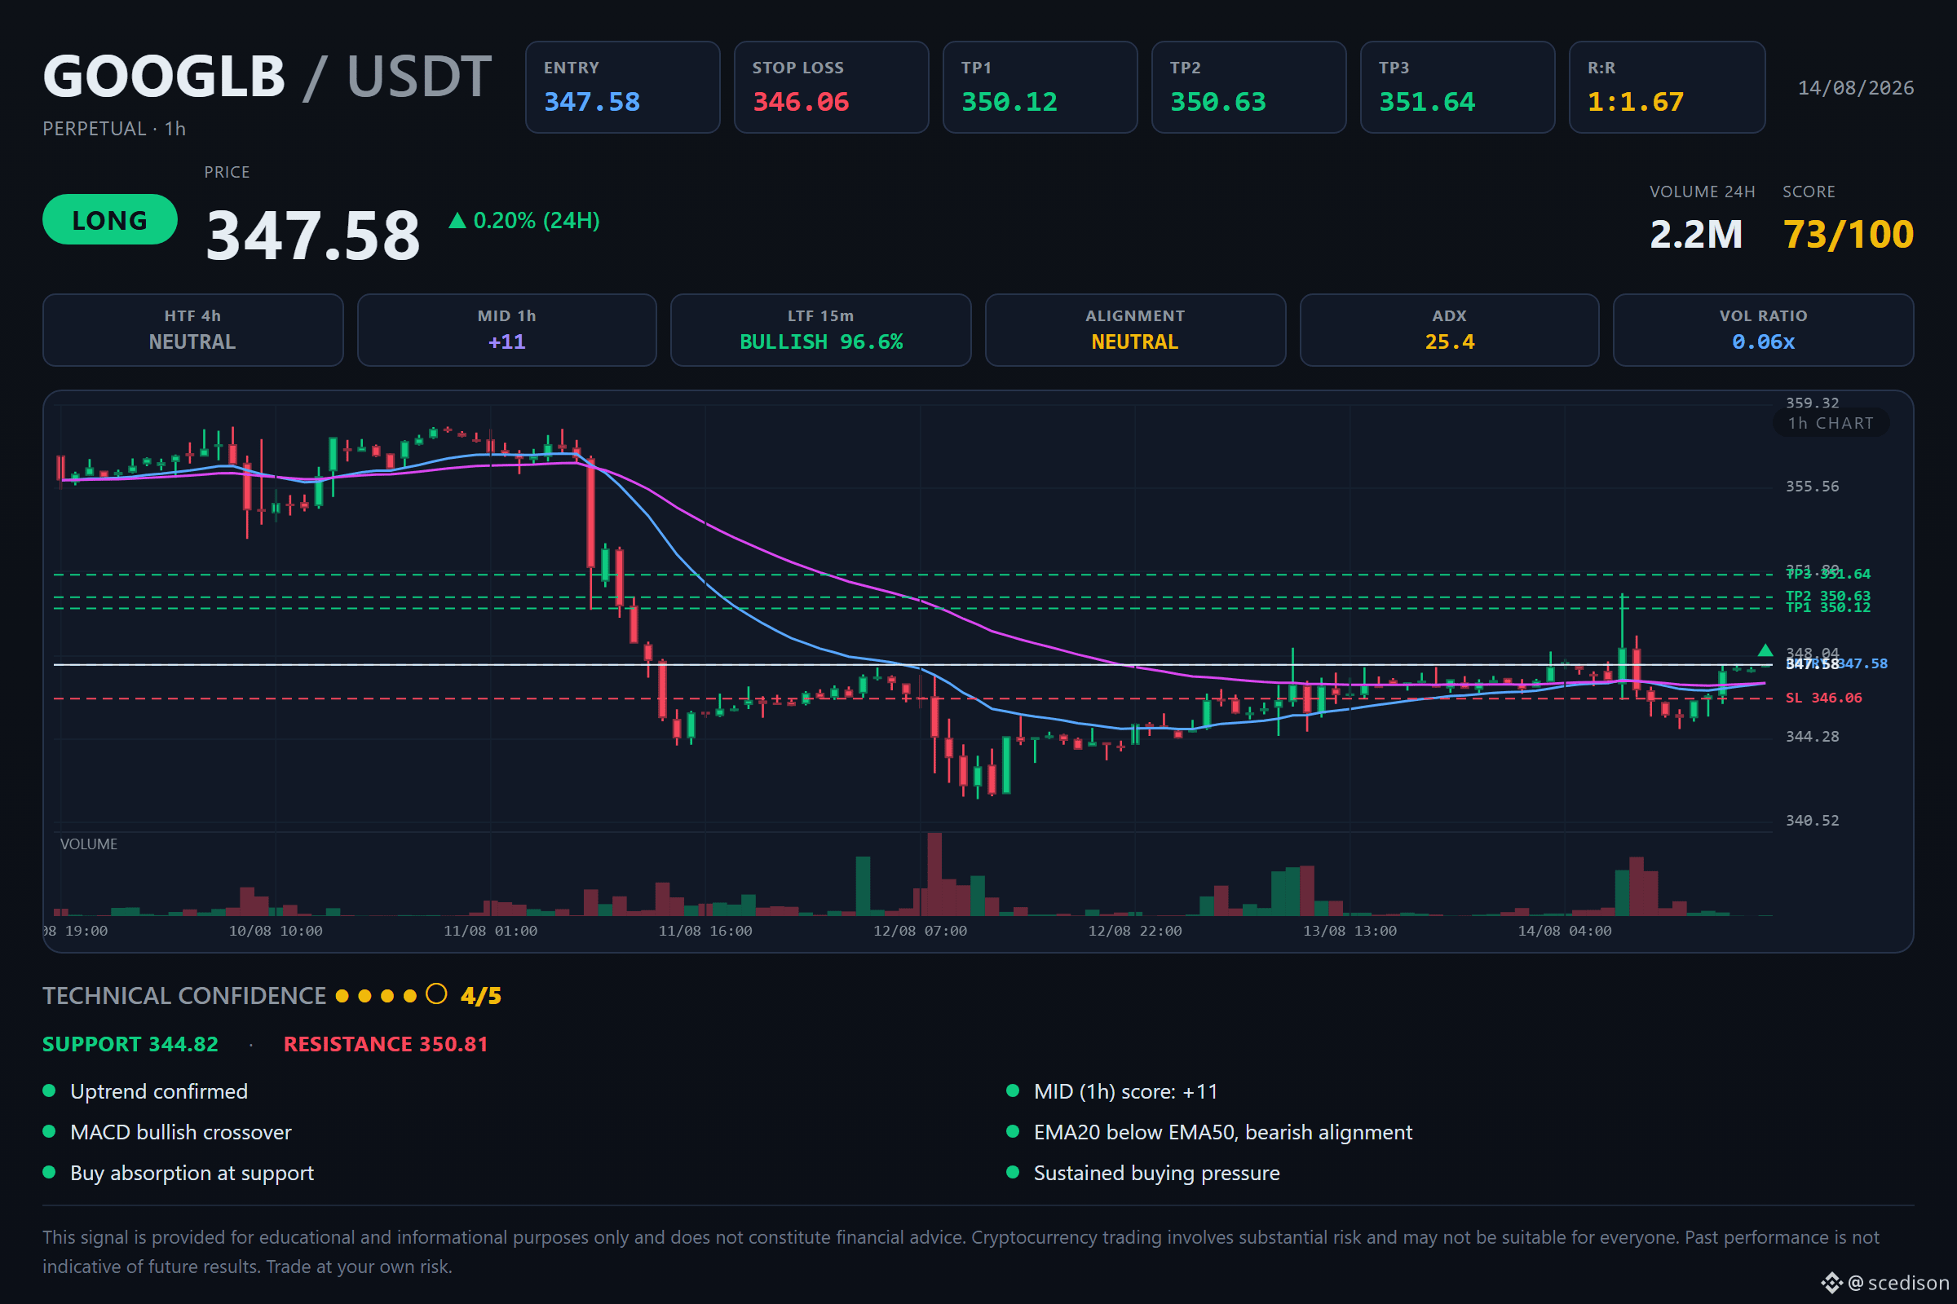Open the TP2 350.63 card

click(1249, 87)
